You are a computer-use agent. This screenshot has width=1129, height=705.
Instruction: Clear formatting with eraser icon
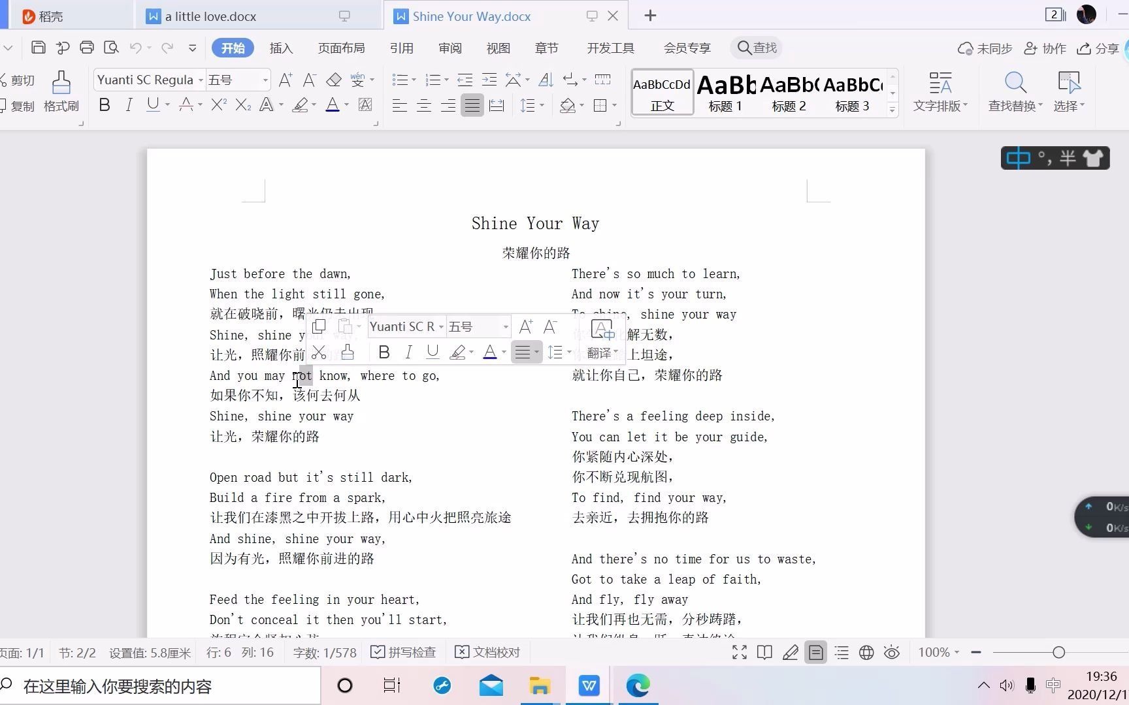click(x=334, y=80)
